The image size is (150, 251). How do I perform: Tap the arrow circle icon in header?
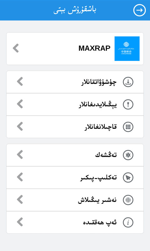139,10
